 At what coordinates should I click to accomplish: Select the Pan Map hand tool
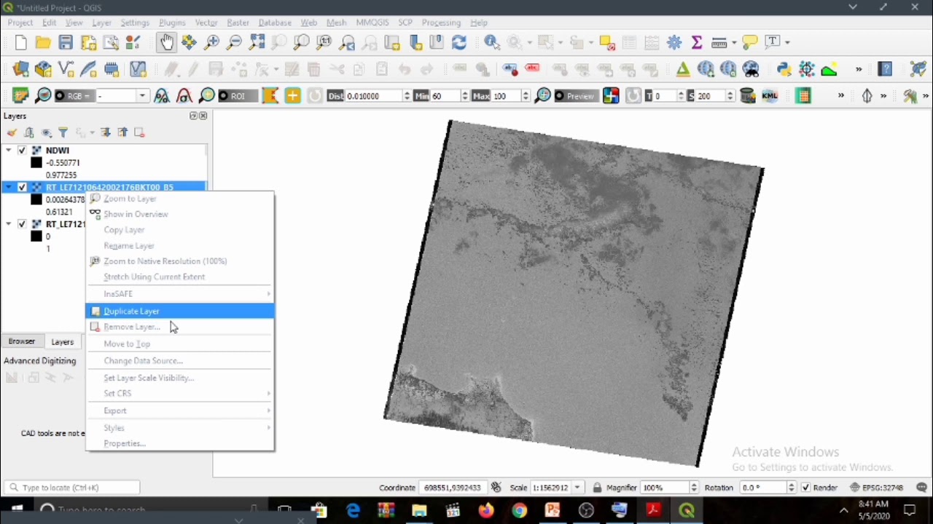coord(167,42)
